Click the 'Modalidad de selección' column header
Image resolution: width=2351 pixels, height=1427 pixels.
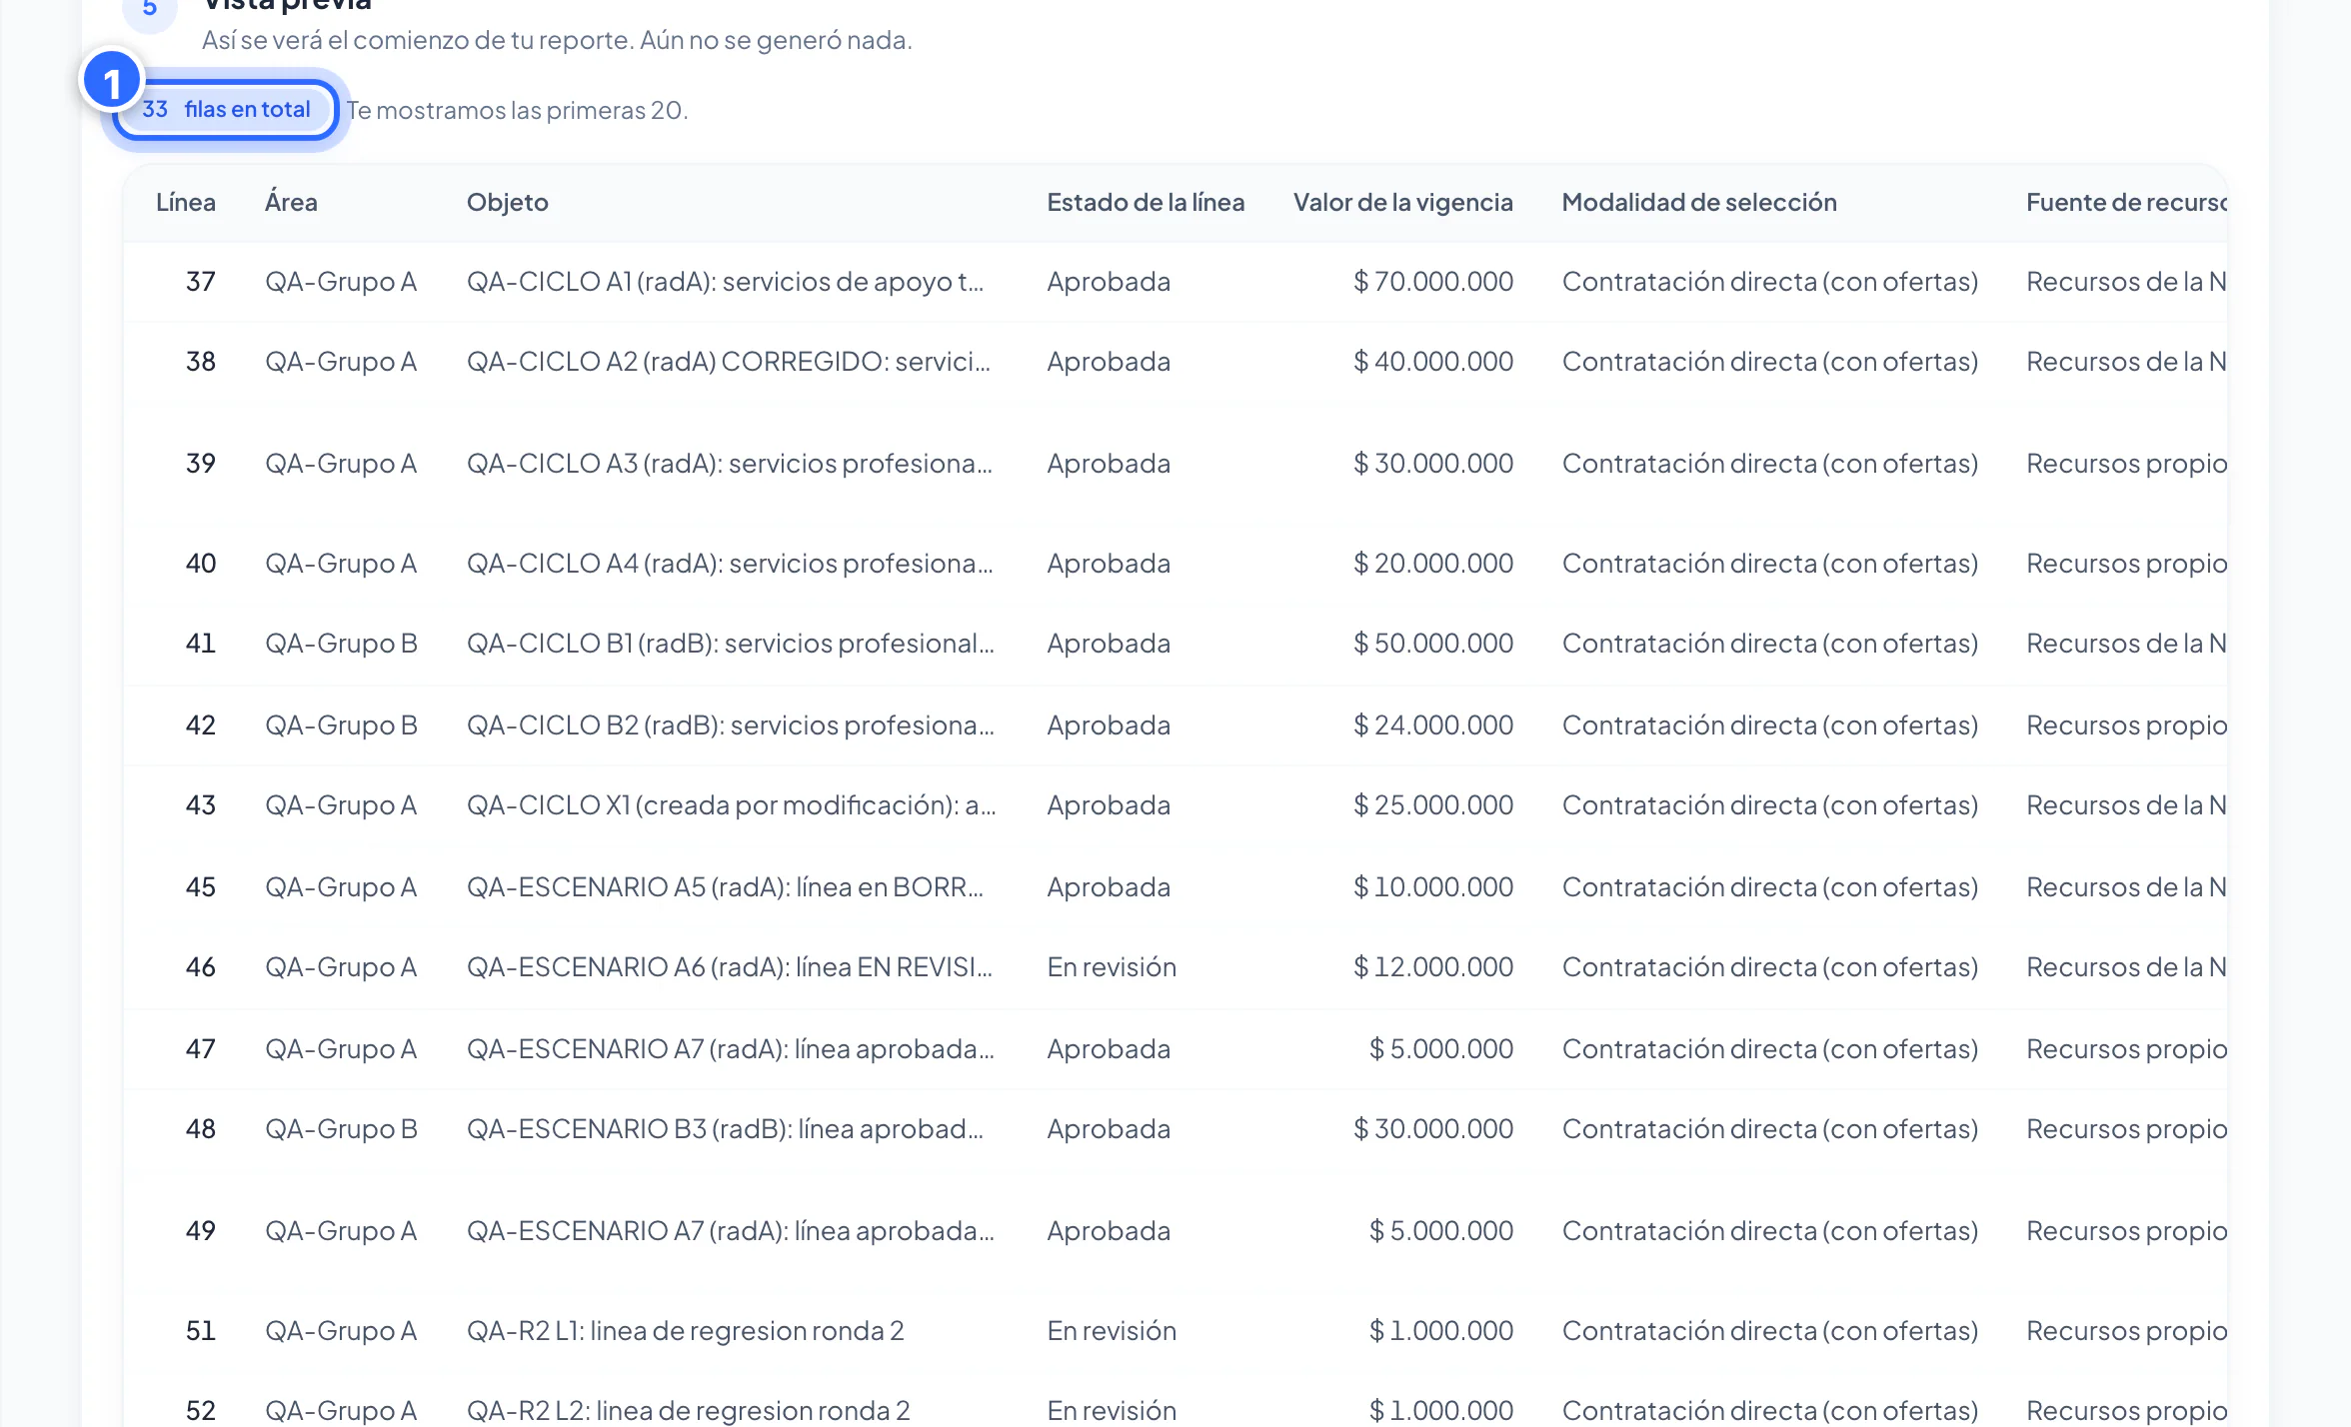1699,203
